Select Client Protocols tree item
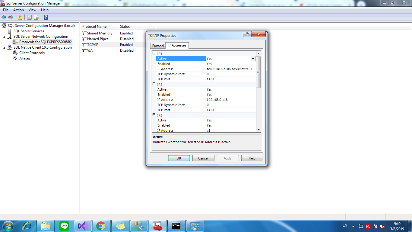Image resolution: width=412 pixels, height=232 pixels. pos(32,53)
